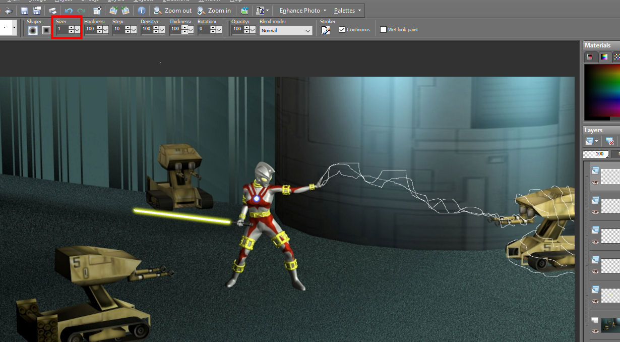Click the Thickness value field
620x342 pixels.
pos(175,30)
